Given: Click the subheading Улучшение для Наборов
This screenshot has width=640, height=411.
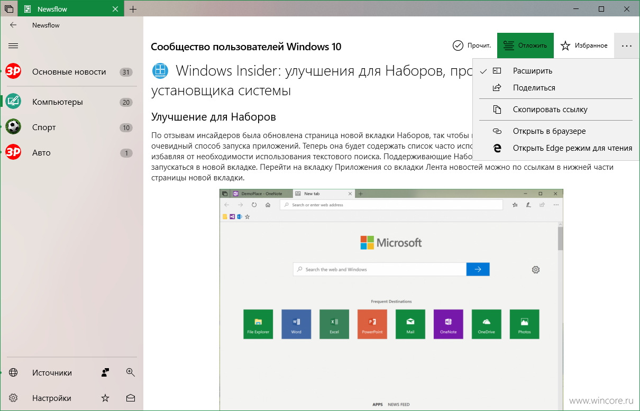Looking at the screenshot, I should click(x=214, y=116).
